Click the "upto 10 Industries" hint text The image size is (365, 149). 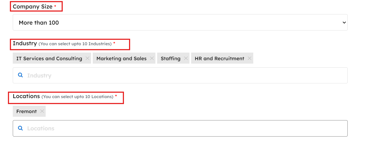pyautogui.click(x=75, y=44)
